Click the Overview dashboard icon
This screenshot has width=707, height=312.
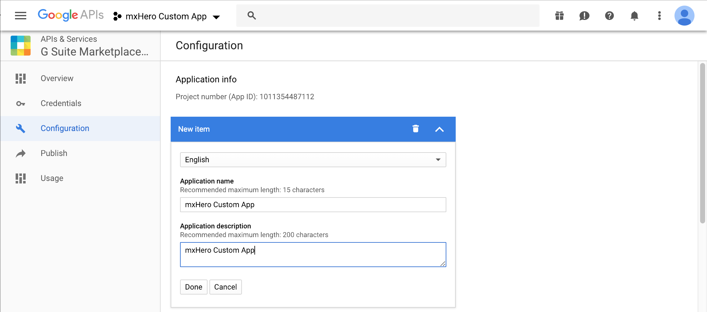coord(21,79)
